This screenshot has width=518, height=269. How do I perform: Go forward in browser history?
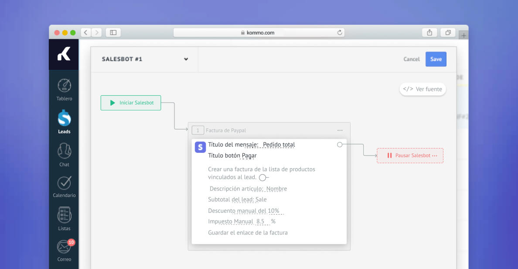(97, 32)
